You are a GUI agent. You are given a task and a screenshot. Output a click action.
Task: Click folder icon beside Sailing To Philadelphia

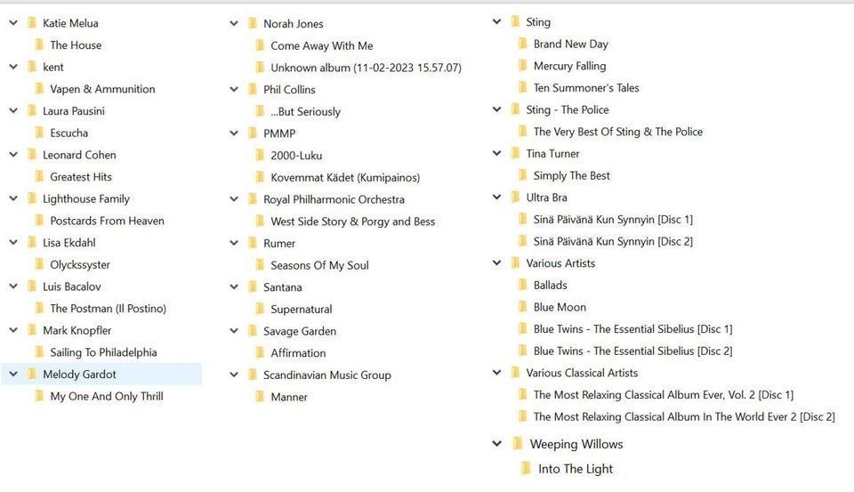click(x=39, y=352)
